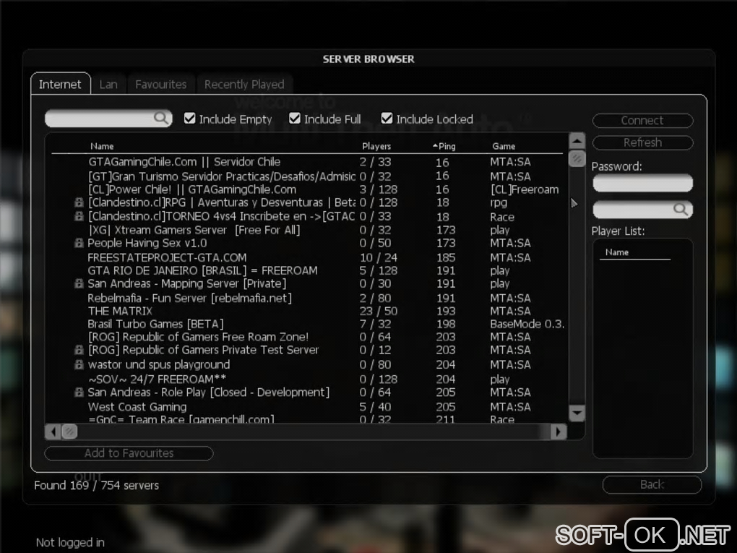This screenshot has width=737, height=553.
Task: Sort servers by Ping column header
Action: [444, 146]
